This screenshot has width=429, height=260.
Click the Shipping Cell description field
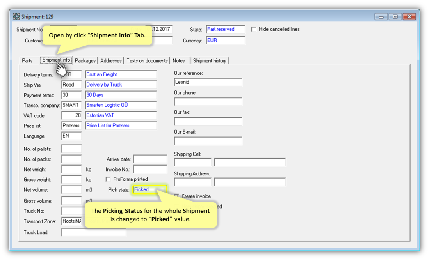click(250, 162)
